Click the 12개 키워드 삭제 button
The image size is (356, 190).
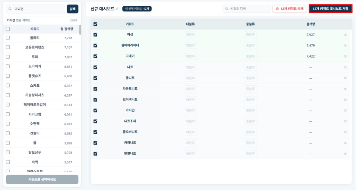pos(290,9)
